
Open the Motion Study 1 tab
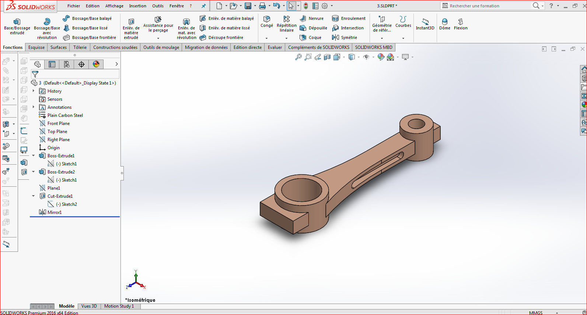point(119,306)
